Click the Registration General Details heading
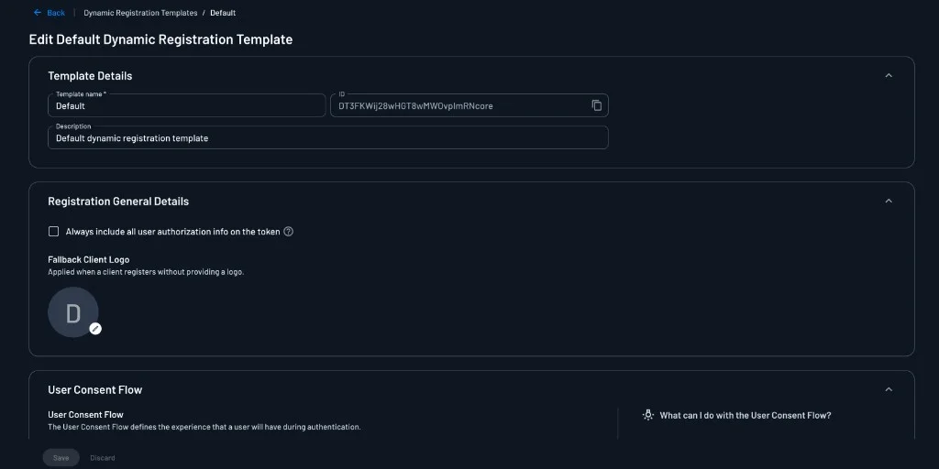Viewport: 939px width, 469px height. 118,202
